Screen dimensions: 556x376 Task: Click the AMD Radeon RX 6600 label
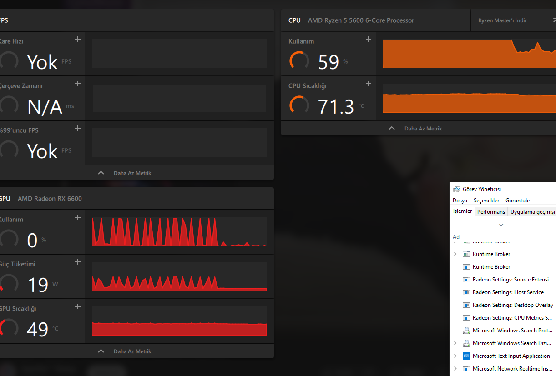click(50, 199)
